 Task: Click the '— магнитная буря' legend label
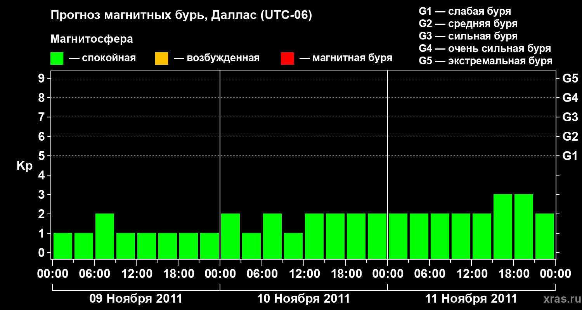[x=346, y=59]
